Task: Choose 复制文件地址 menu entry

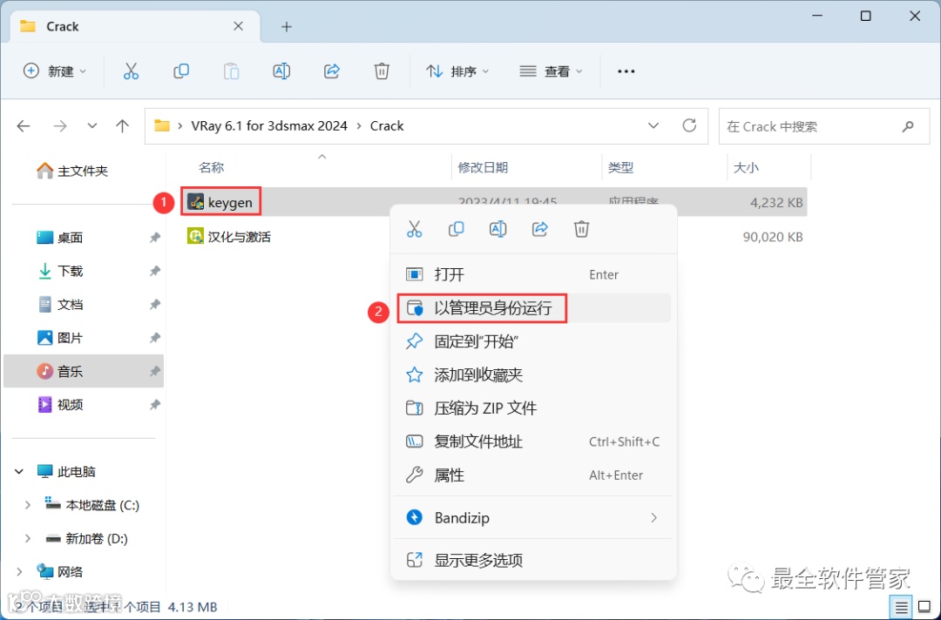Action: pyautogui.click(x=533, y=441)
